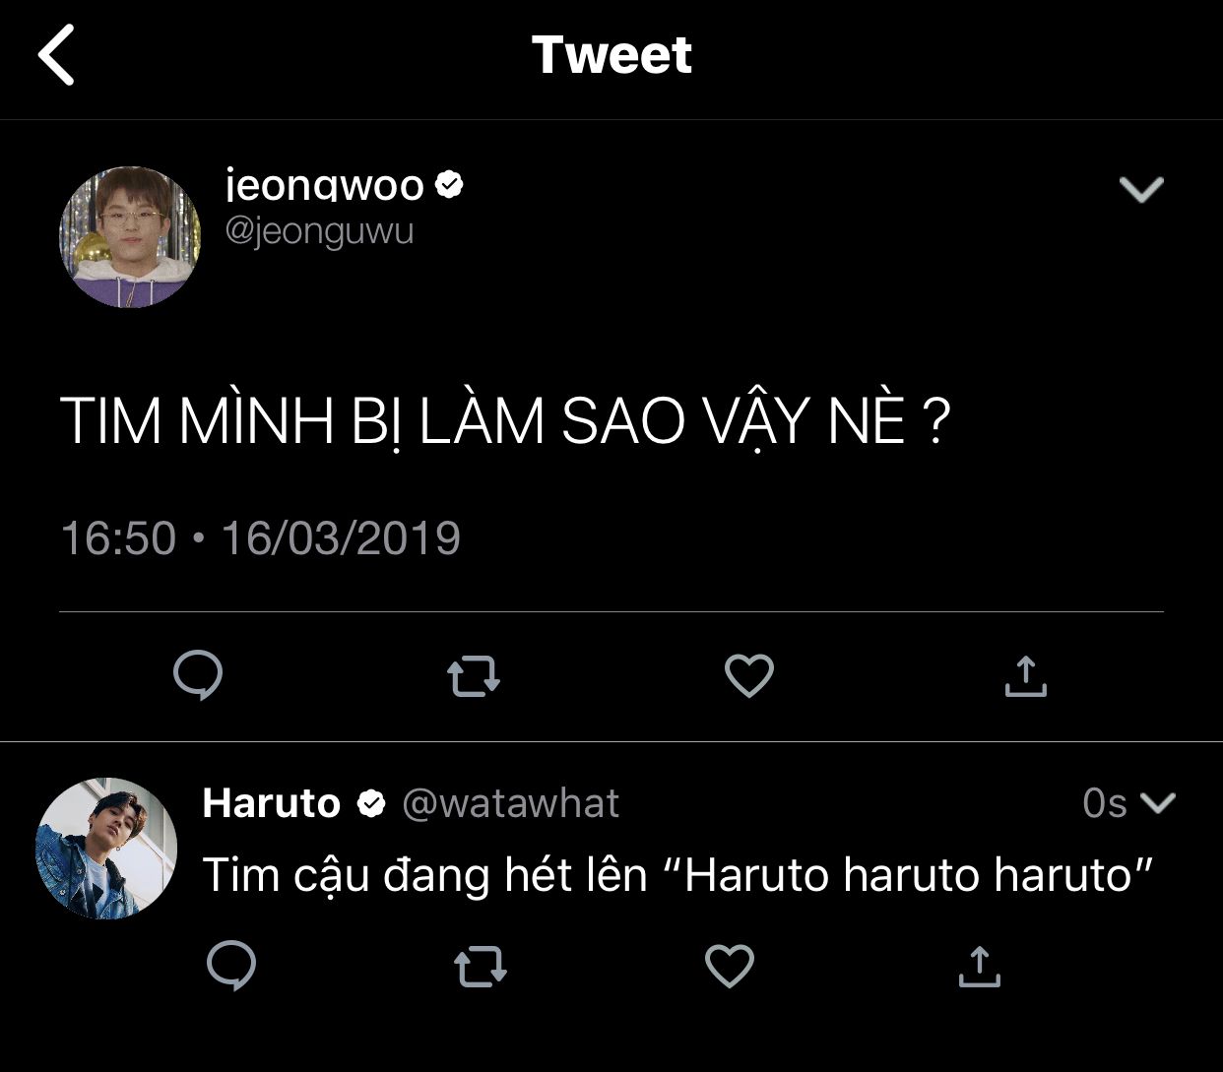Click the 16:50 · 16/03/2019 timestamp
Viewport: 1223px width, 1072px height.
point(260,538)
